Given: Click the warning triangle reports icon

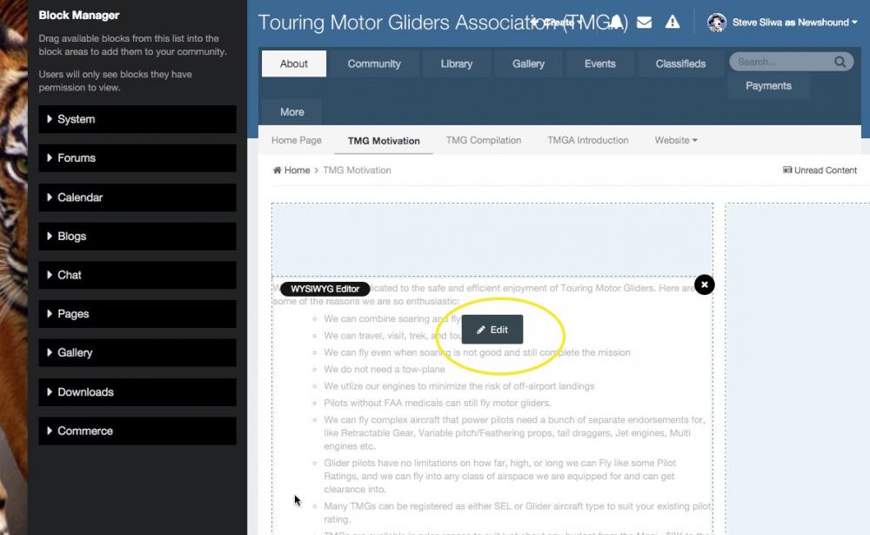Looking at the screenshot, I should tap(673, 23).
